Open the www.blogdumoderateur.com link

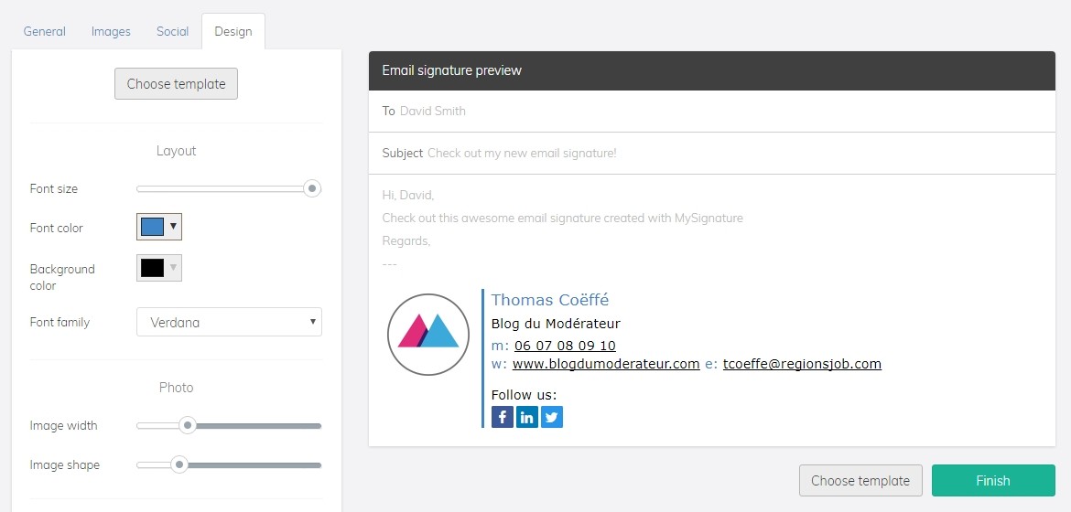click(606, 364)
